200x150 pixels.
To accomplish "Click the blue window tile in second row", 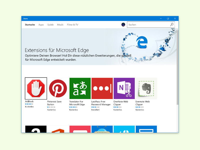I will [x=146, y=129].
